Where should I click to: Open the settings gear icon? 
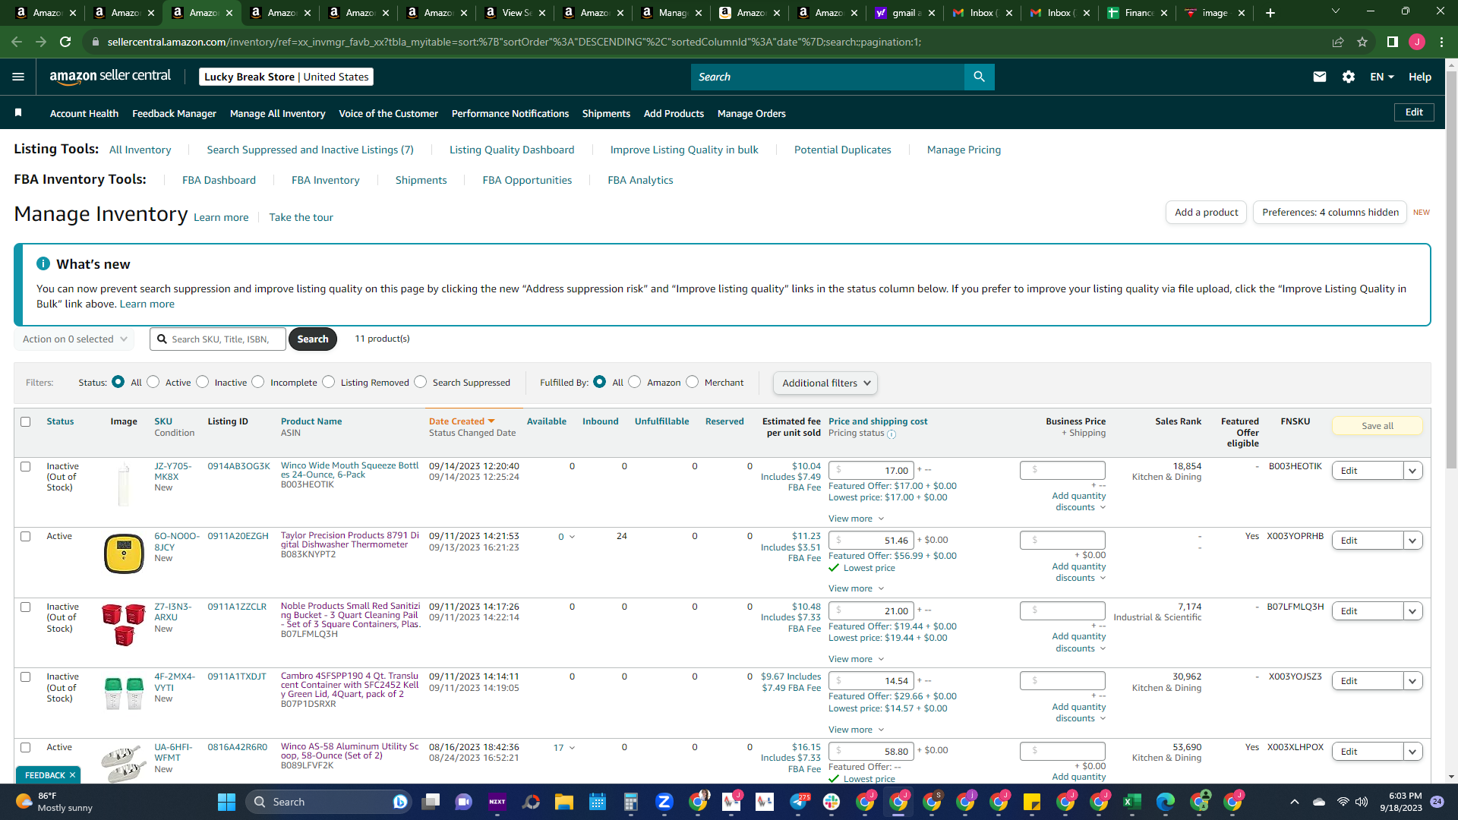coord(1349,77)
